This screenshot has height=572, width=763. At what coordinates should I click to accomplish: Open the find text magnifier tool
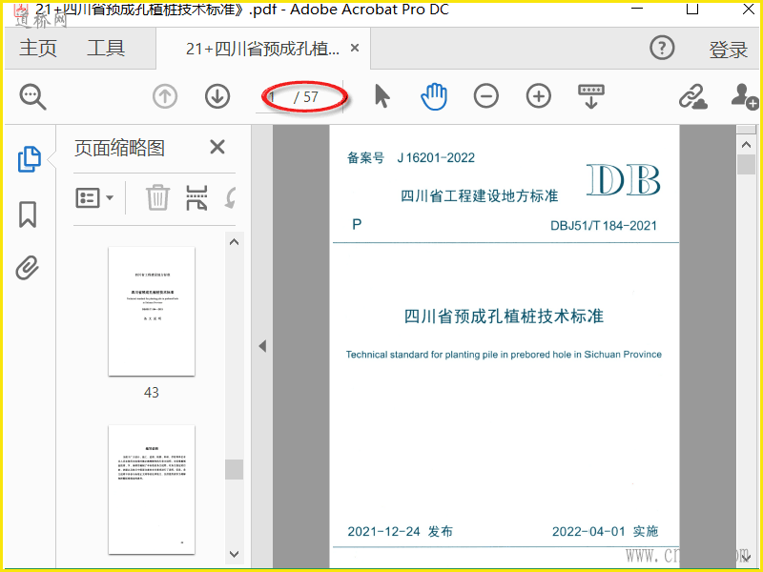[32, 97]
